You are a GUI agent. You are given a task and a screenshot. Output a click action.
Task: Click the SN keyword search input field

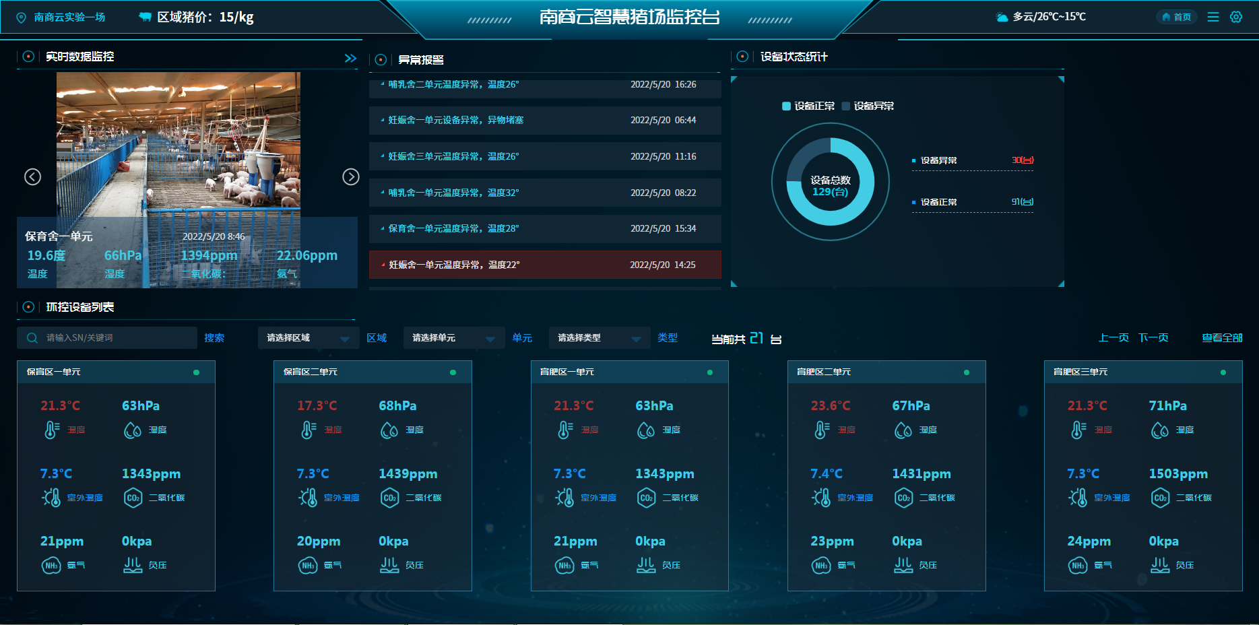point(118,338)
